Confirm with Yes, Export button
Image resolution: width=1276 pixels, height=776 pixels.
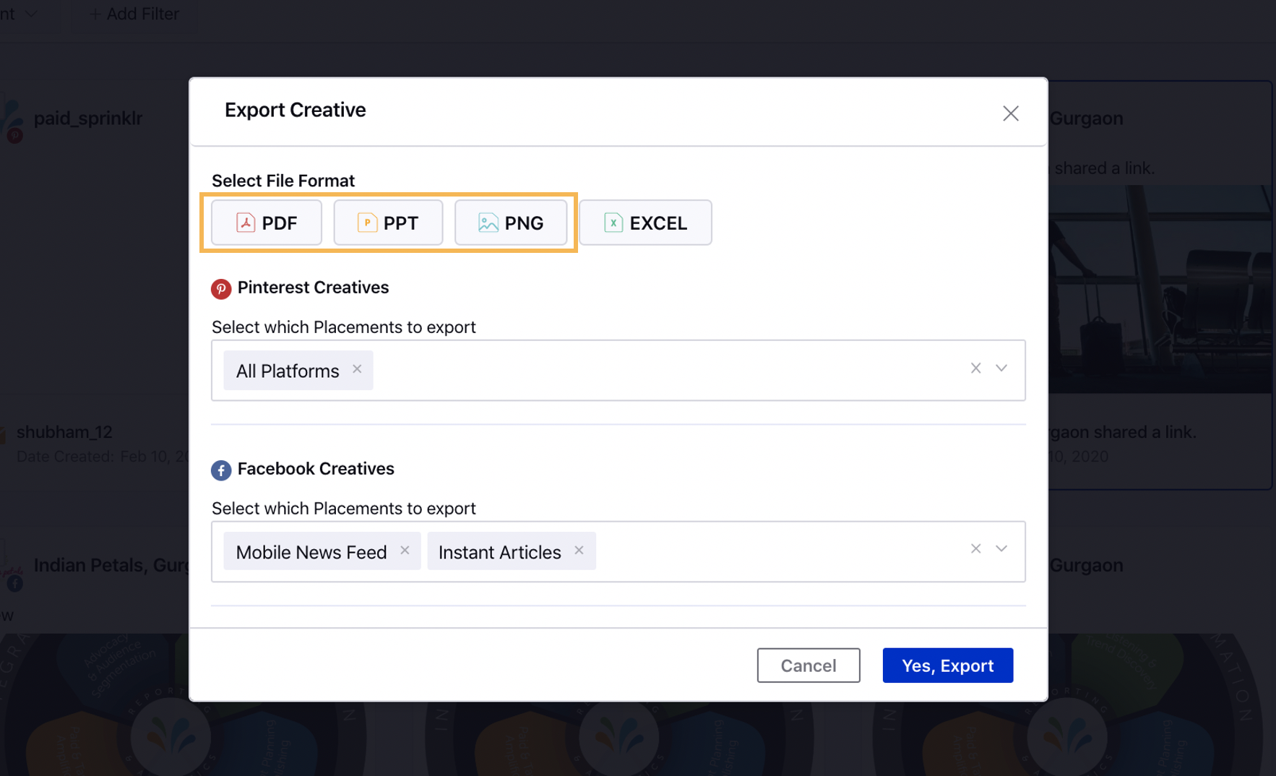click(x=947, y=665)
